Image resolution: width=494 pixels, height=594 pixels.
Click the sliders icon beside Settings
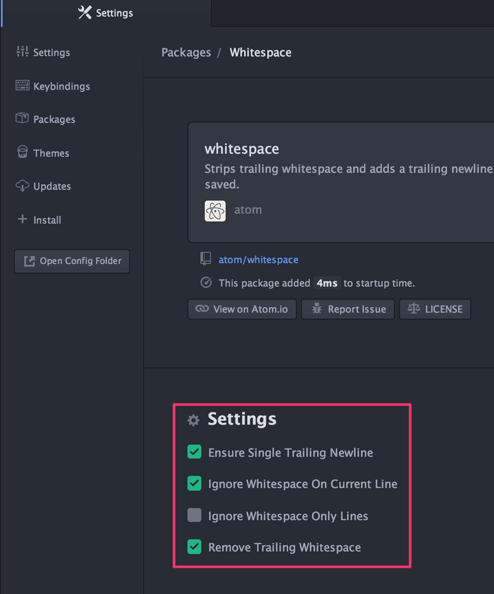23,52
